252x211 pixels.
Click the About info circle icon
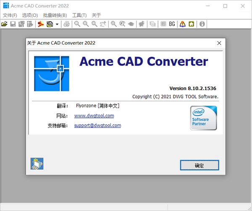click(x=202, y=24)
